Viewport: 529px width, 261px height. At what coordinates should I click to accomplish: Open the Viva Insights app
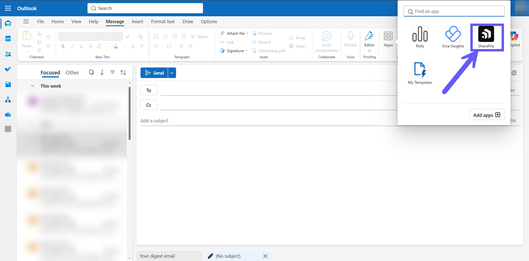[x=453, y=37]
